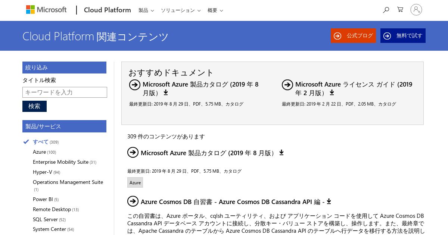Click download icon after ライセンス ガイド title
This screenshot has width=448, height=235.
point(332,93)
